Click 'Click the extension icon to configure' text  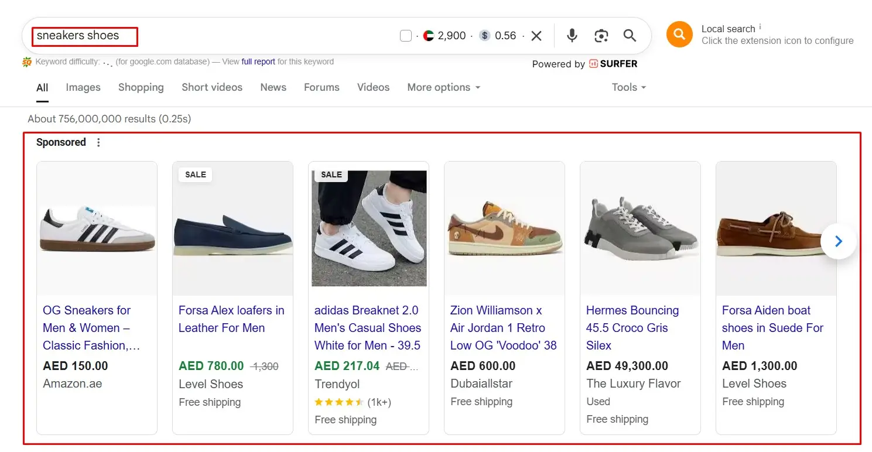778,41
